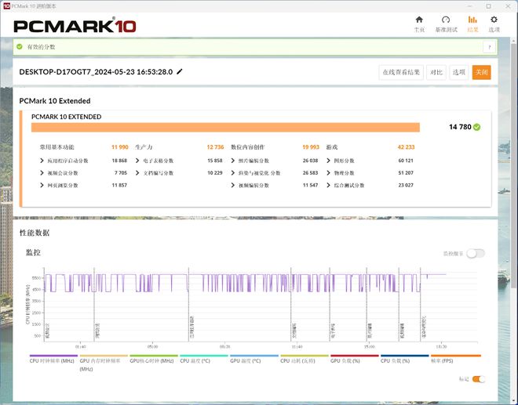This screenshot has height=405, width=518.
Task: Click the PCMARK 10 logo
Action: [x=75, y=26]
